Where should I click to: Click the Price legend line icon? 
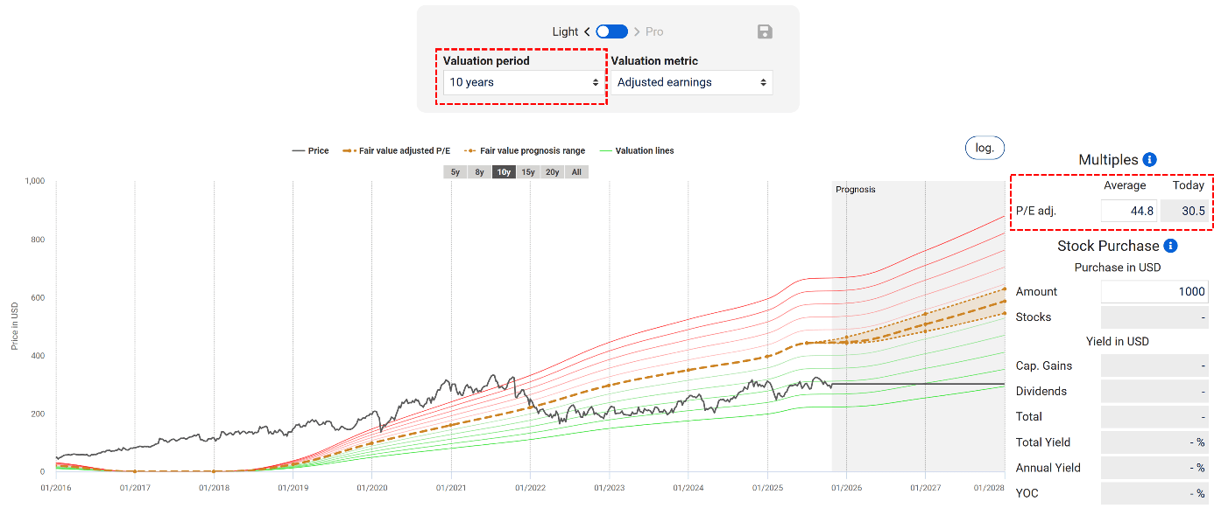tap(300, 150)
